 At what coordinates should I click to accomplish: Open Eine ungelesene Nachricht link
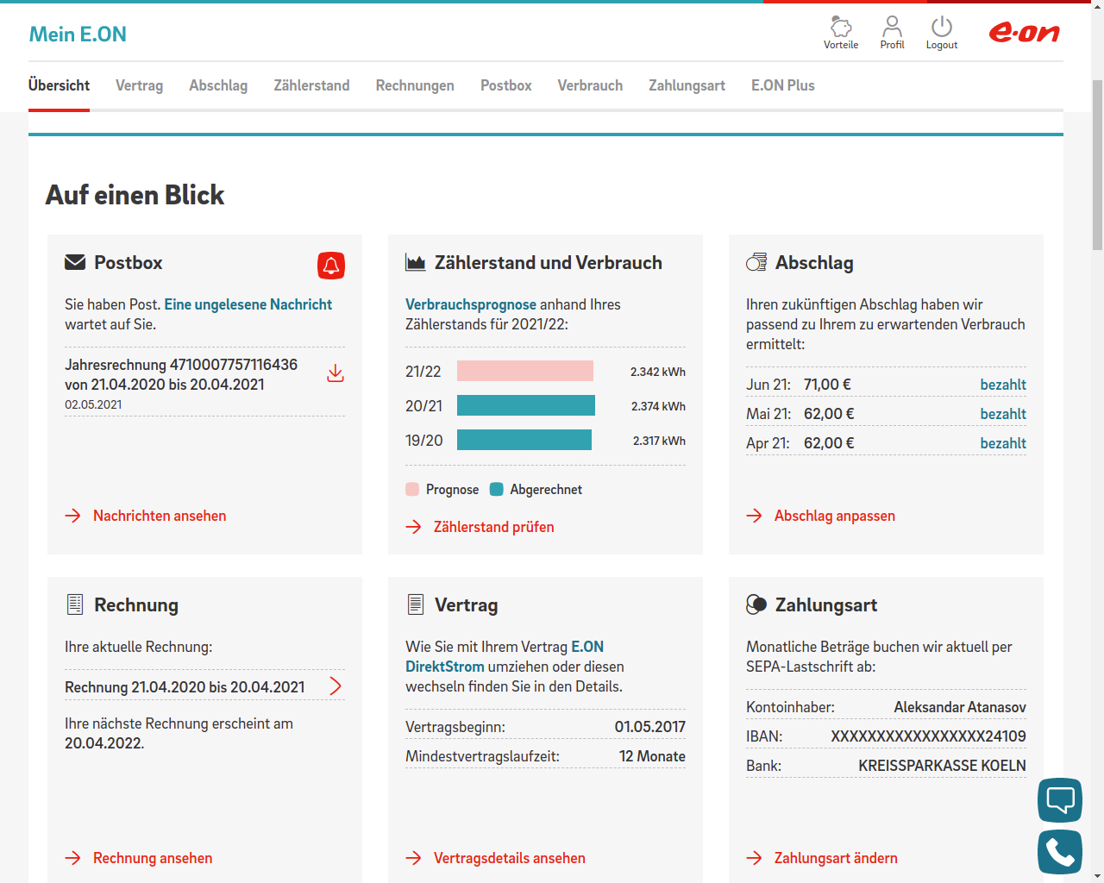(x=248, y=304)
